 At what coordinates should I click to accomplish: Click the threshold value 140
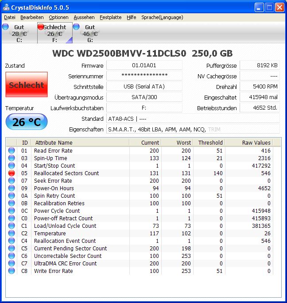(x=218, y=173)
